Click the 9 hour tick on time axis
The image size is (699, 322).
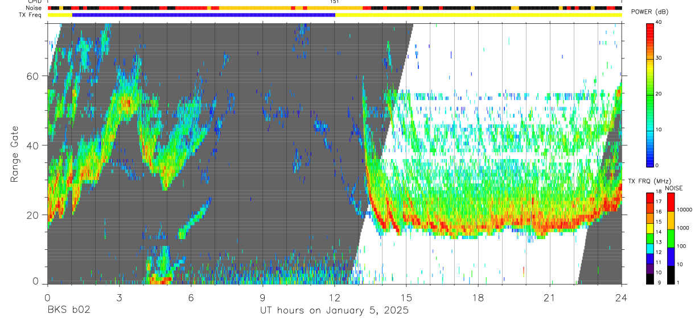262,297
